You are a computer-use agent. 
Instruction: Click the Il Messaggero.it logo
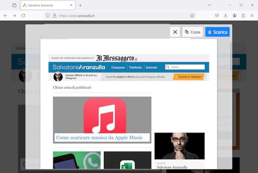click(x=117, y=58)
